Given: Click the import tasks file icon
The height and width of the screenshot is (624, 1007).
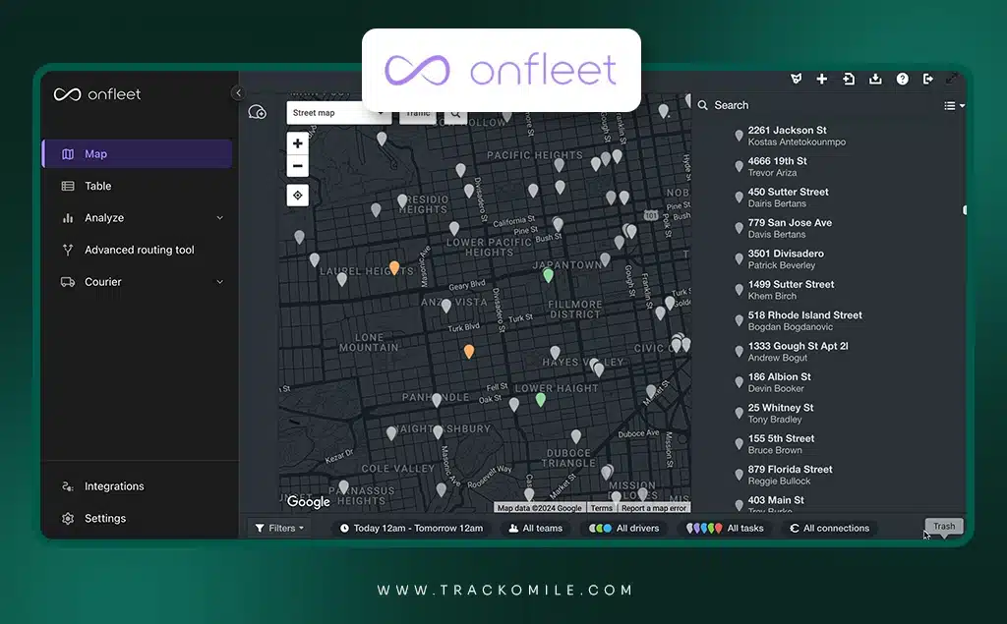Looking at the screenshot, I should 849,79.
